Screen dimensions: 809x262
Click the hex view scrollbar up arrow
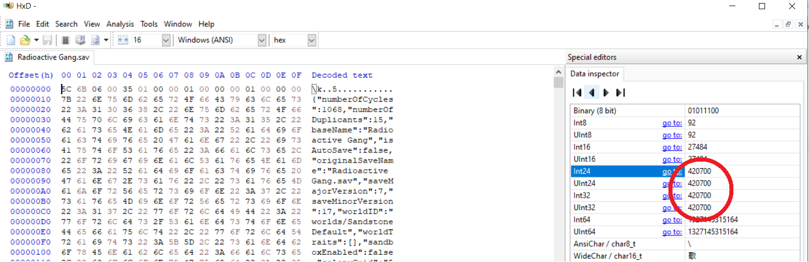[x=558, y=72]
